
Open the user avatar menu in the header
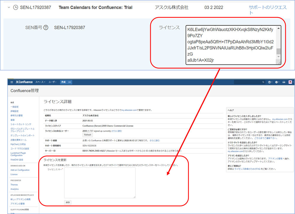[291, 82]
